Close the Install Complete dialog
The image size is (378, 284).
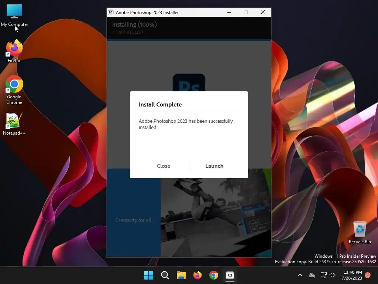tap(164, 166)
